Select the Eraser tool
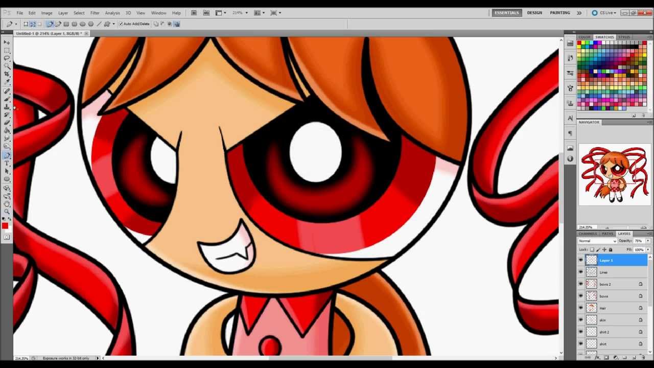The width and height of the screenshot is (654, 368). [7, 122]
